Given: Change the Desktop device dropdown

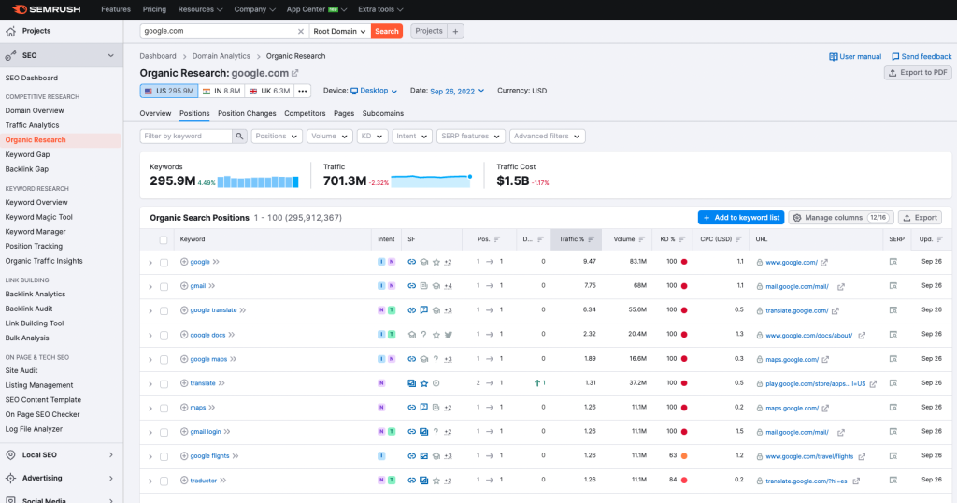Looking at the screenshot, I should (x=374, y=91).
